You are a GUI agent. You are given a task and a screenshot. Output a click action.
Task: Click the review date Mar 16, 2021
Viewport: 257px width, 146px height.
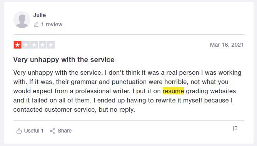coord(227,45)
